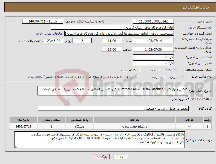216x164 pixels.
Task: Select the خدمت radio button
Action: point(159,70)
